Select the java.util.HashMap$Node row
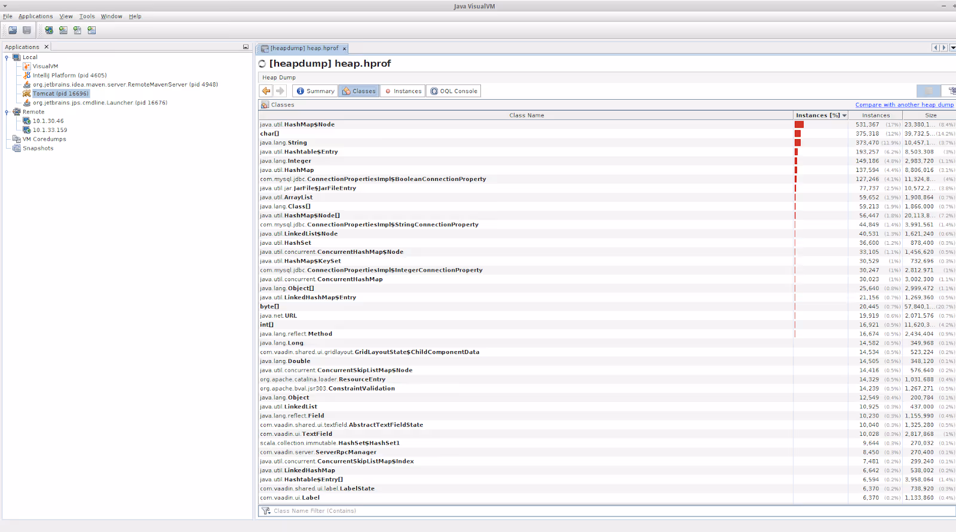The width and height of the screenshot is (956, 532). (607, 124)
